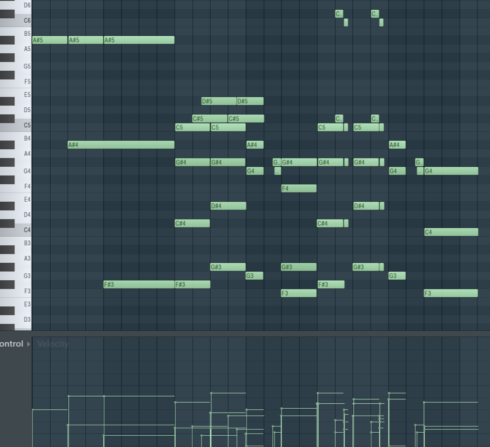490x447 pixels.
Task: Play the D4 white key on keyboard
Action: click(23, 215)
